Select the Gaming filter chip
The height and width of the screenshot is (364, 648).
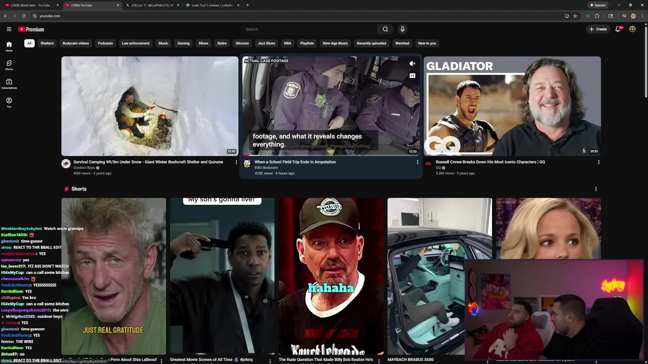click(x=183, y=43)
